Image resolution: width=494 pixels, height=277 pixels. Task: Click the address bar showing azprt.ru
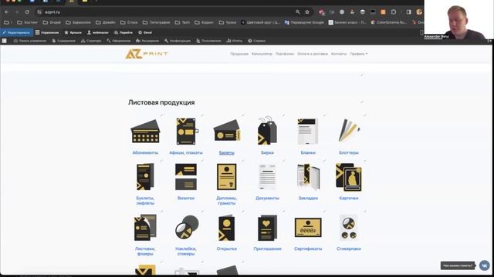167,12
